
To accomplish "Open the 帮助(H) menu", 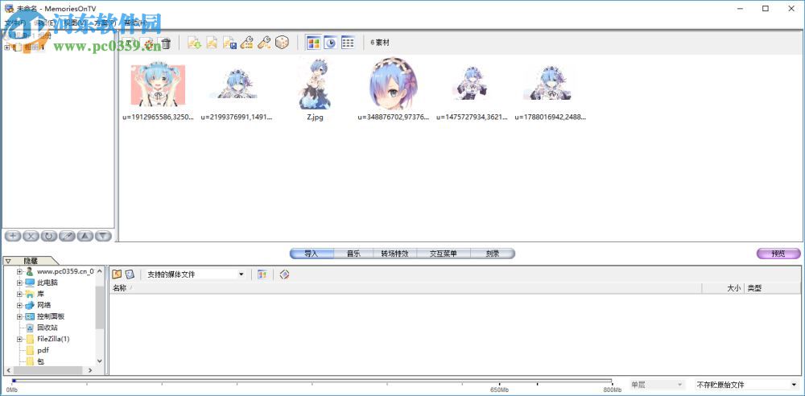I will (x=135, y=23).
